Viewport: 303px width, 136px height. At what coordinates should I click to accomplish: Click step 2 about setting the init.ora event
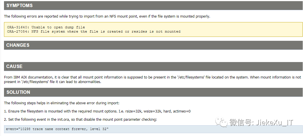(80, 120)
